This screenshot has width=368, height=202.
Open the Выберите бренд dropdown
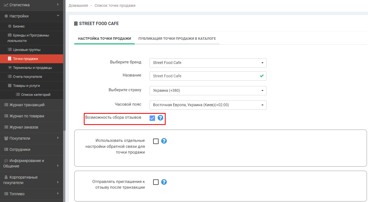pos(208,63)
